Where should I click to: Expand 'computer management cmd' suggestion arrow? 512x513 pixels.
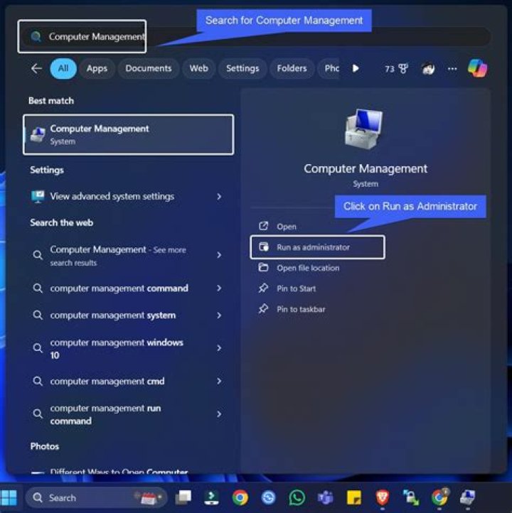point(219,382)
